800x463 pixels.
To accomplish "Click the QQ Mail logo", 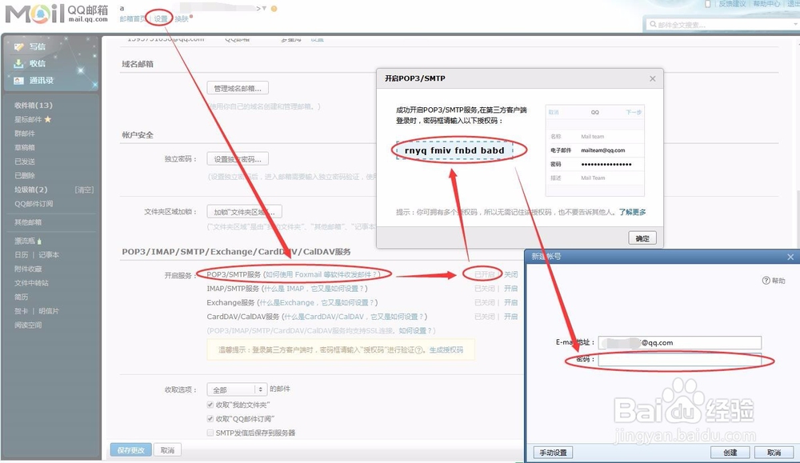I will 57,14.
